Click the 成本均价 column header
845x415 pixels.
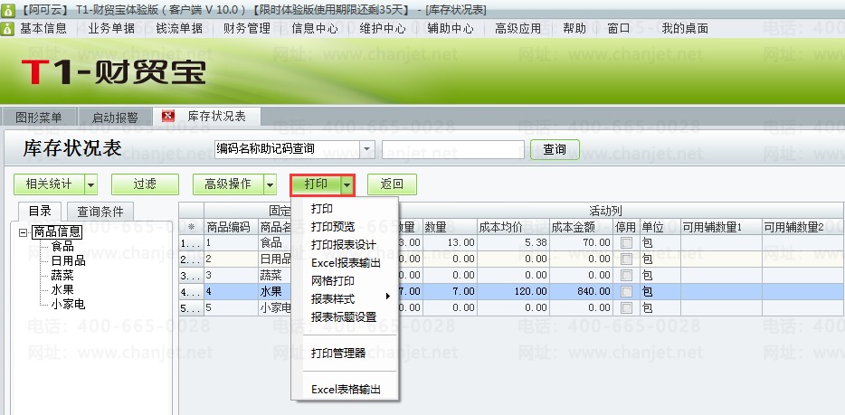(x=514, y=227)
